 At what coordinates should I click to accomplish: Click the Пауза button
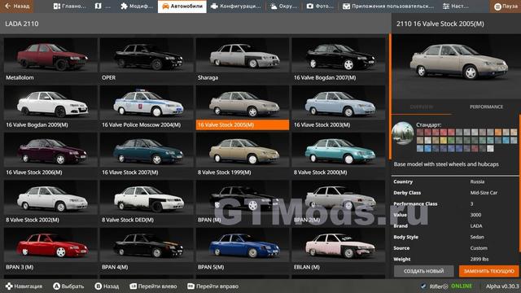point(505,7)
